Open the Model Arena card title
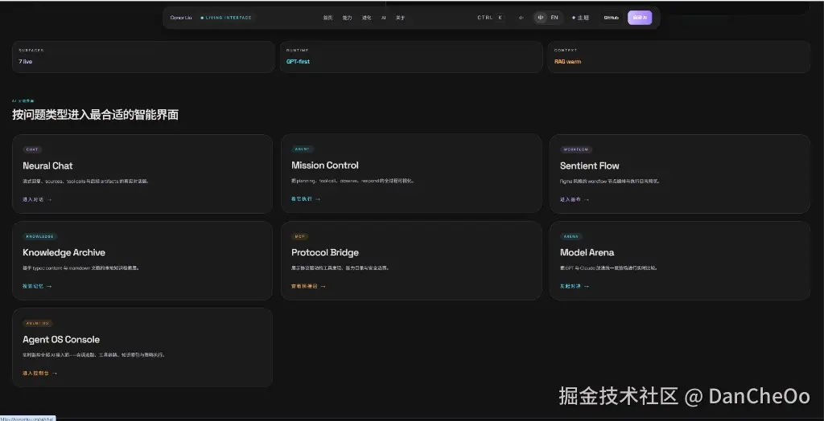Screen dimensions: 824x421 (x=587, y=252)
